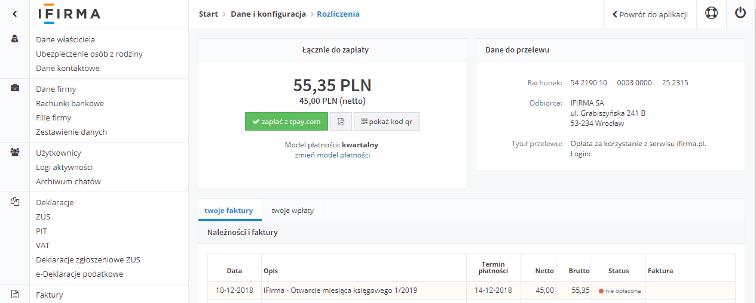Screen dimensions: 756x303
Task: Show QR code with pokaż kod qr
Action: click(x=387, y=121)
